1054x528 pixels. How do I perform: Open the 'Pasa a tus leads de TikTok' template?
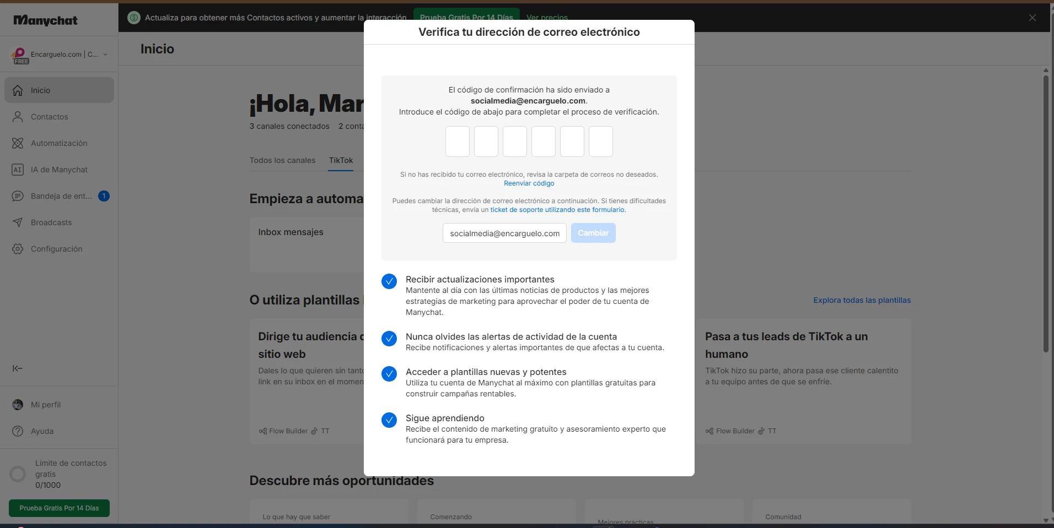tap(804, 382)
